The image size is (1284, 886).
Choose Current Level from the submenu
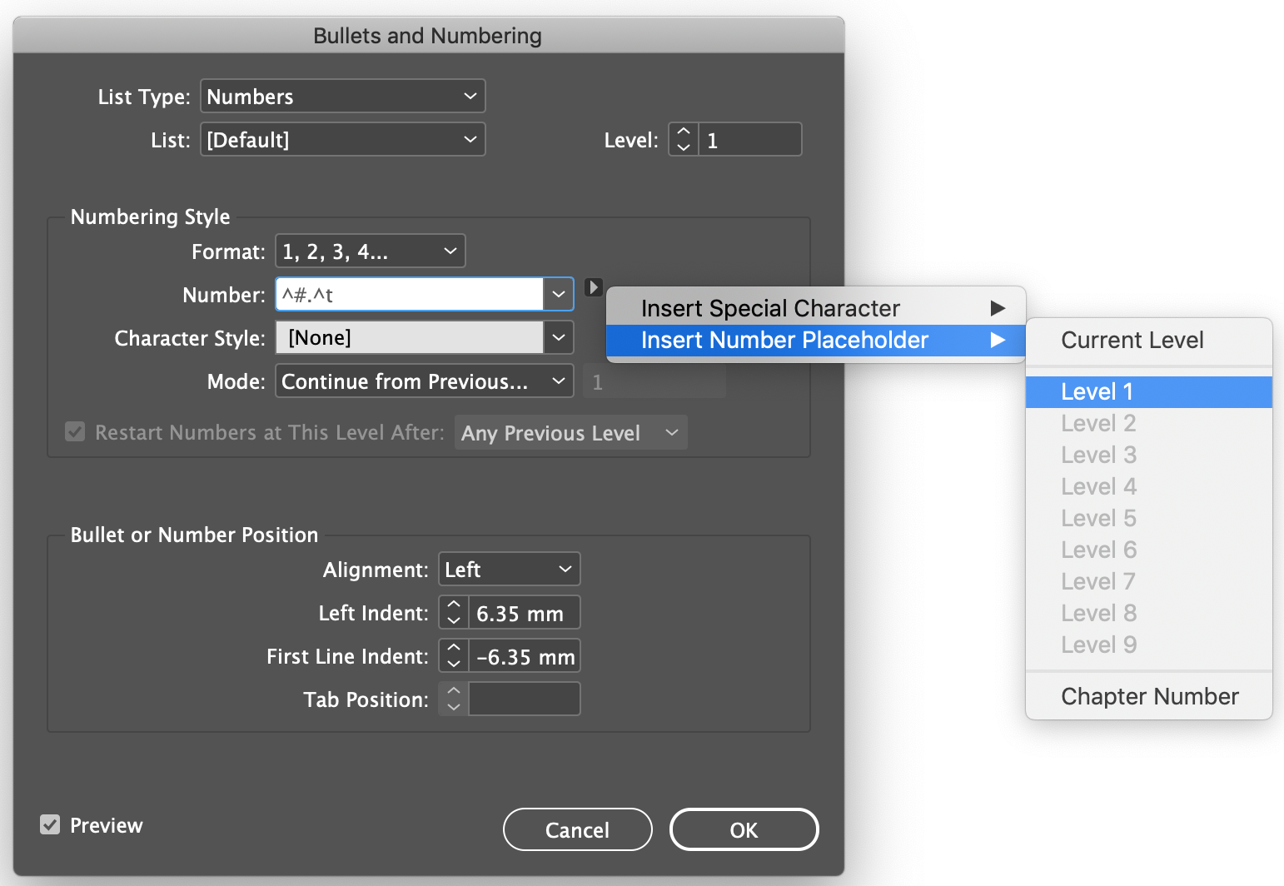pyautogui.click(x=1132, y=341)
